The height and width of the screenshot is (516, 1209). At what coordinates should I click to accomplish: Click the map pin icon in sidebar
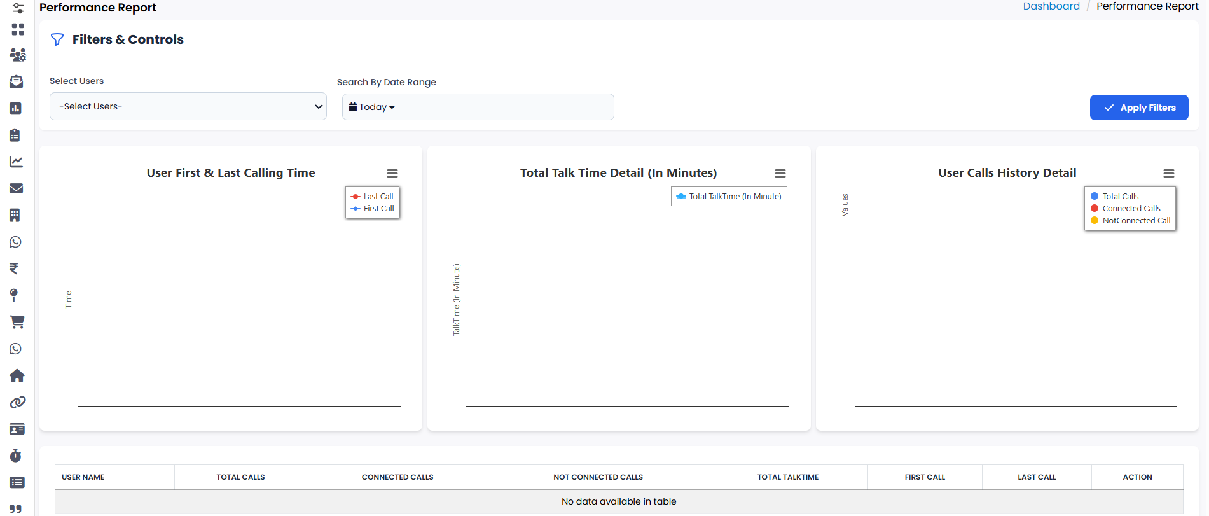coord(14,295)
